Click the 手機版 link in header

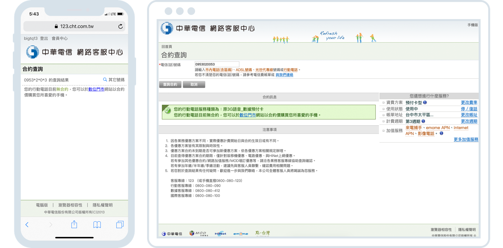click(x=472, y=25)
